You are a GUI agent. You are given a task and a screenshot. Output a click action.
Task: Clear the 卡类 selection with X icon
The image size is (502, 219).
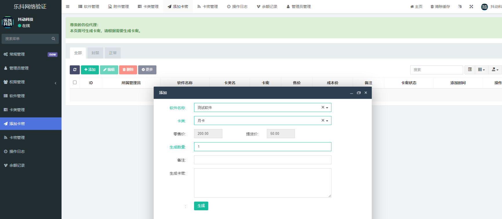[323, 121]
